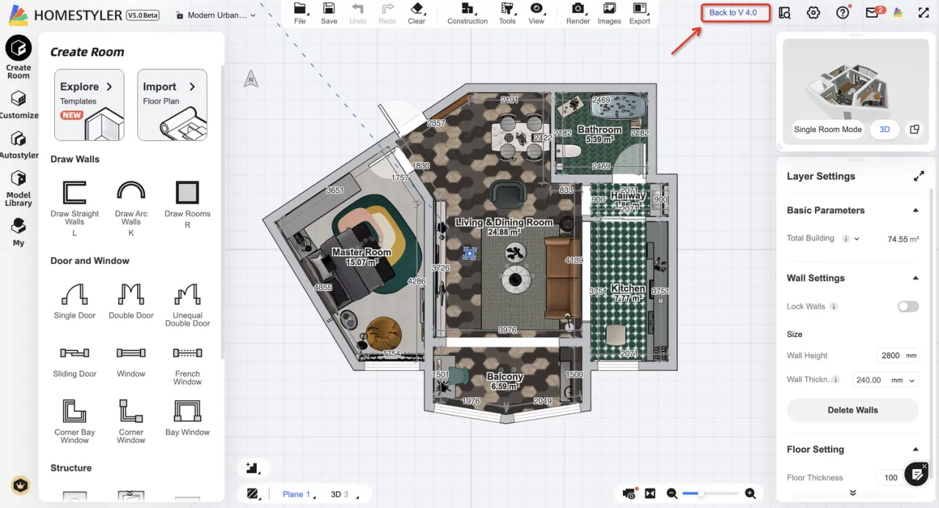Click the Render camera icon
The image size is (939, 508).
(578, 9)
